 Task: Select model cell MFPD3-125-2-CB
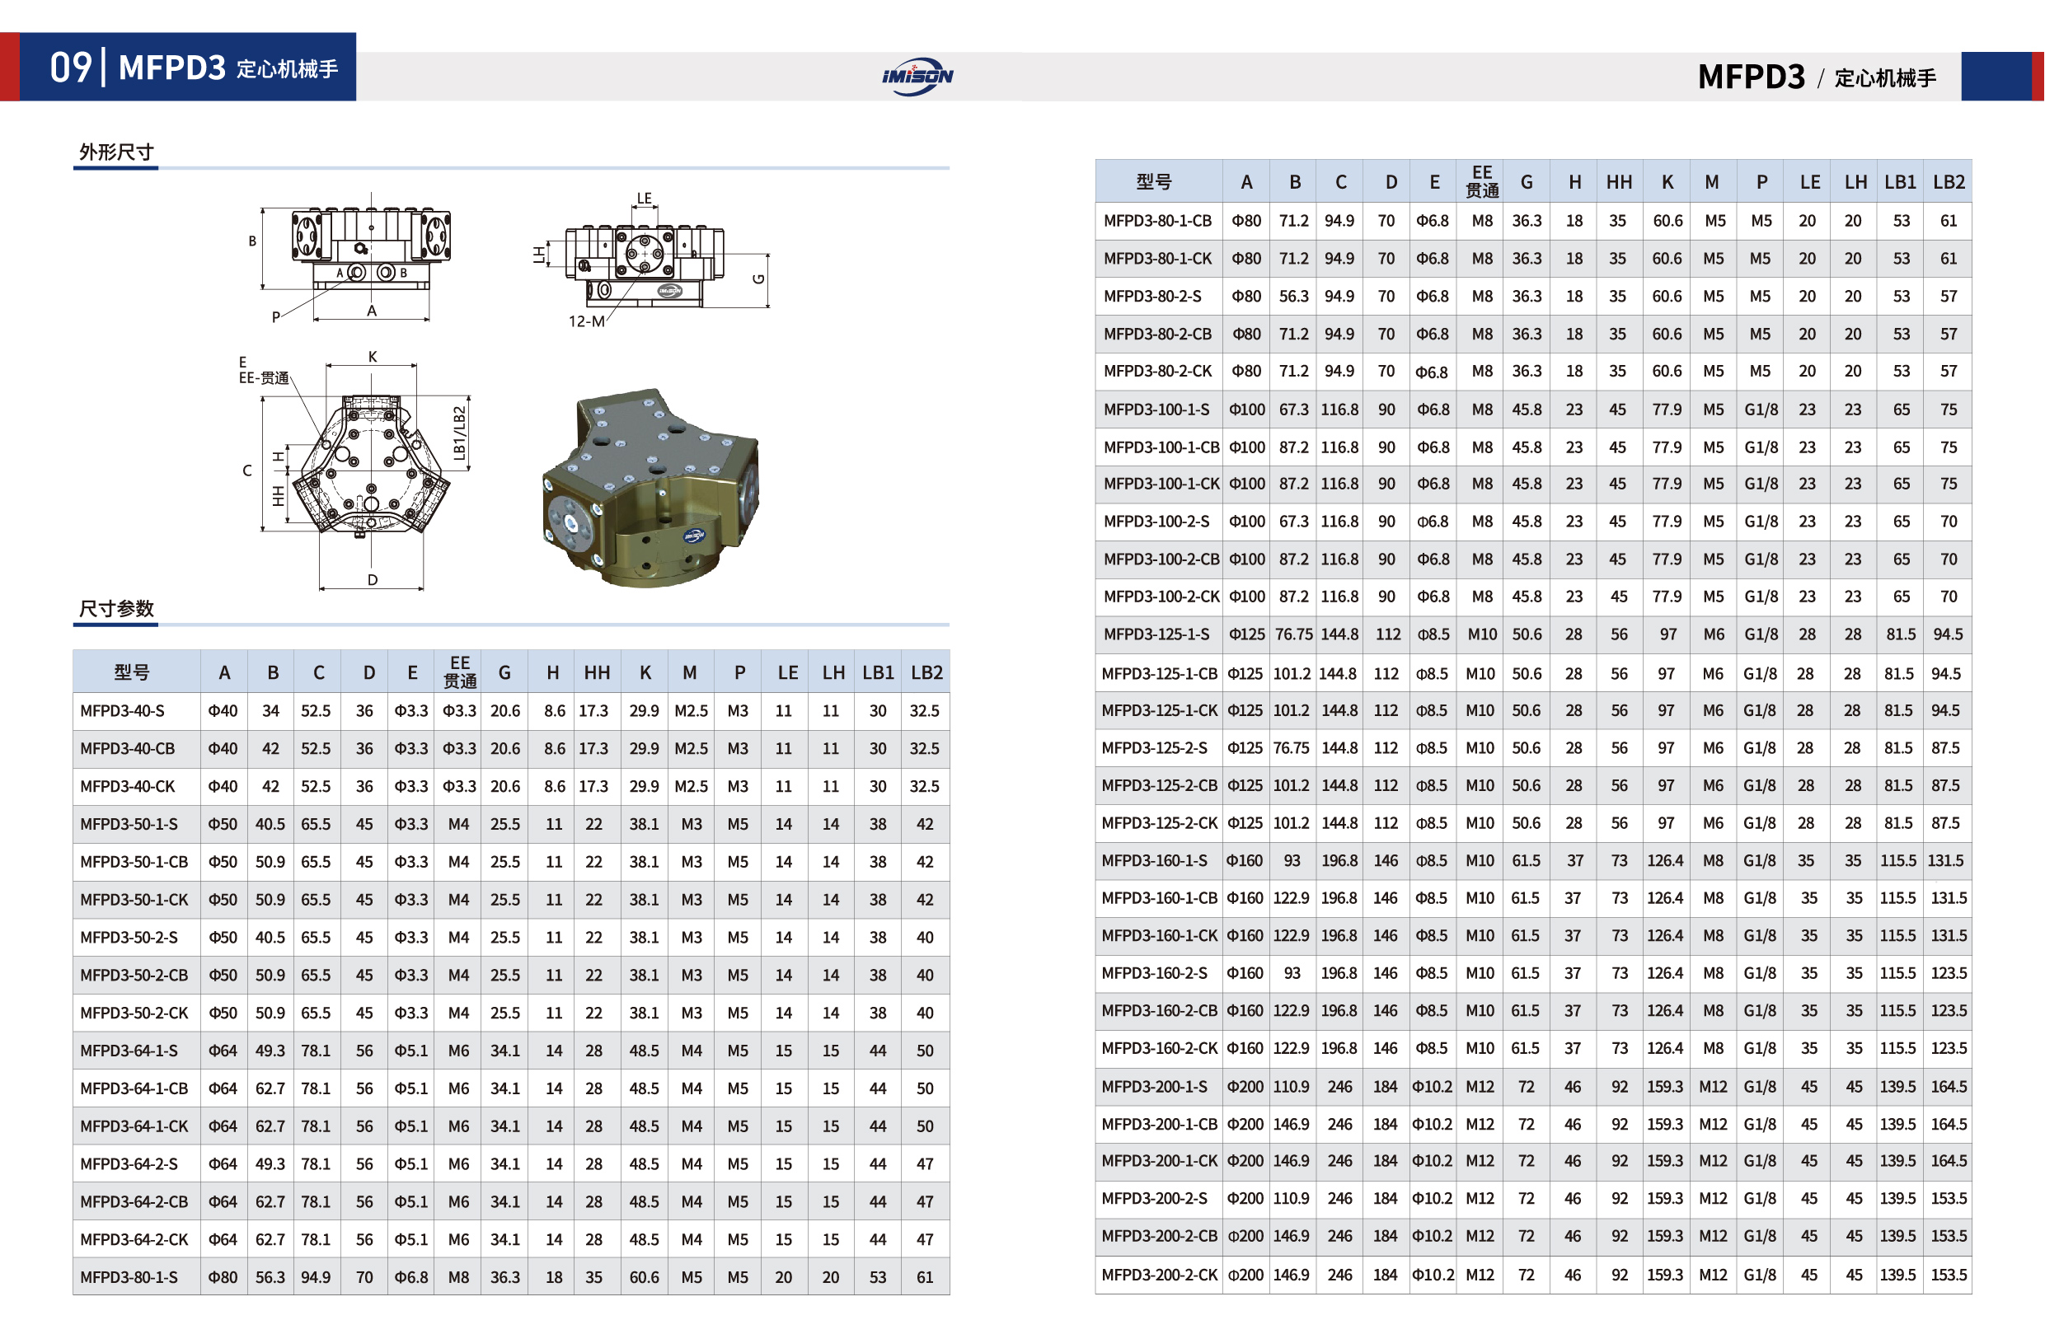[x=1159, y=785]
